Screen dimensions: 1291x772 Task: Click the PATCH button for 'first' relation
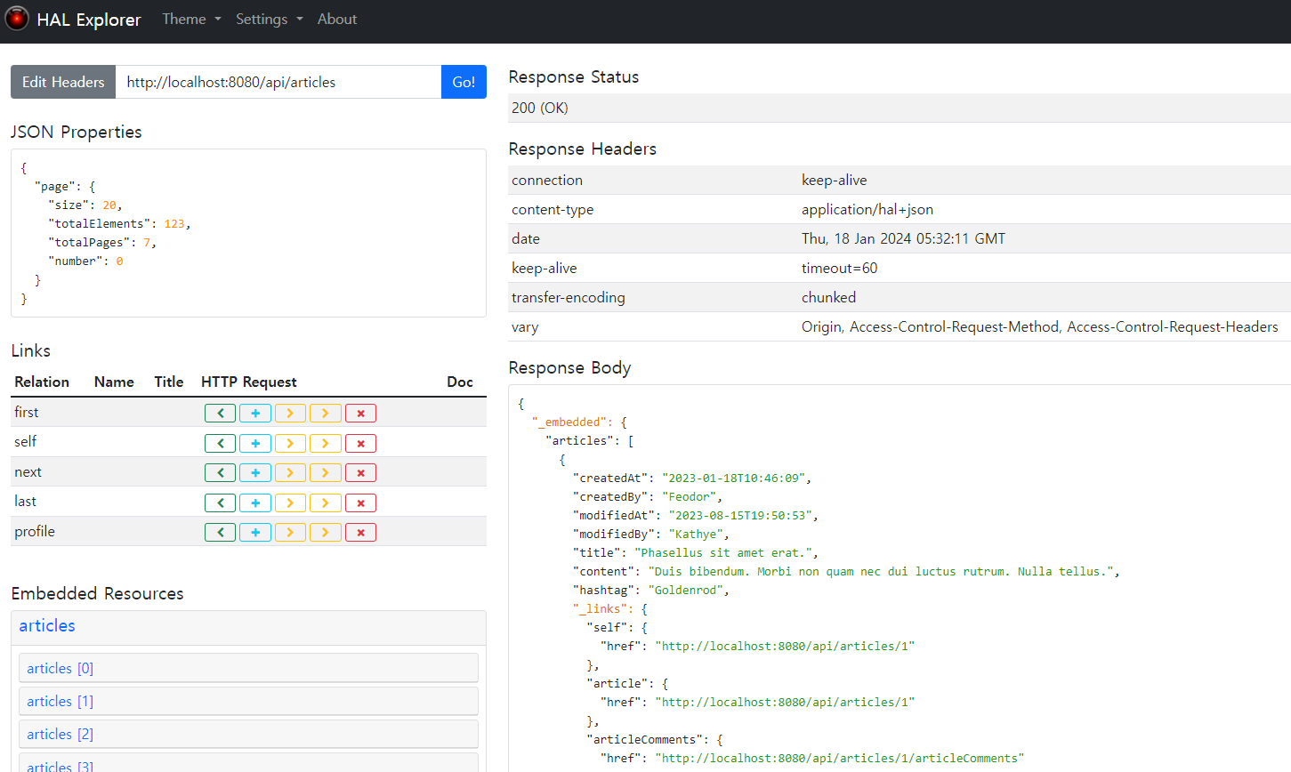coord(326,413)
